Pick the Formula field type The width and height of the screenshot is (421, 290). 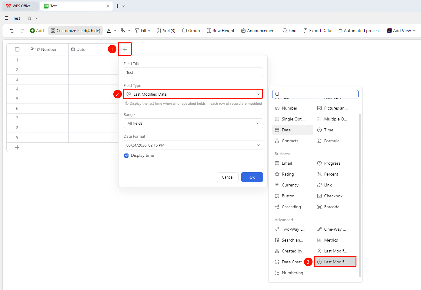pyautogui.click(x=328, y=141)
